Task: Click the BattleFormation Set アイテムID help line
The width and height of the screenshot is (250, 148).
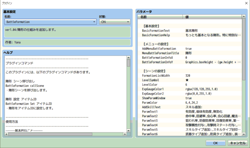Action: pyautogui.click(x=29, y=104)
